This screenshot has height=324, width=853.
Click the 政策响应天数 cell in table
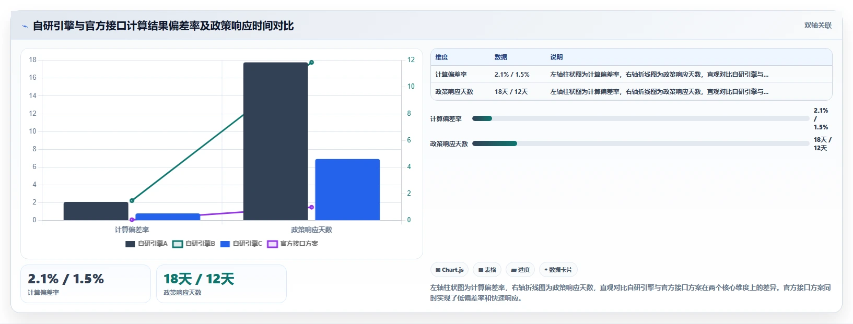454,92
